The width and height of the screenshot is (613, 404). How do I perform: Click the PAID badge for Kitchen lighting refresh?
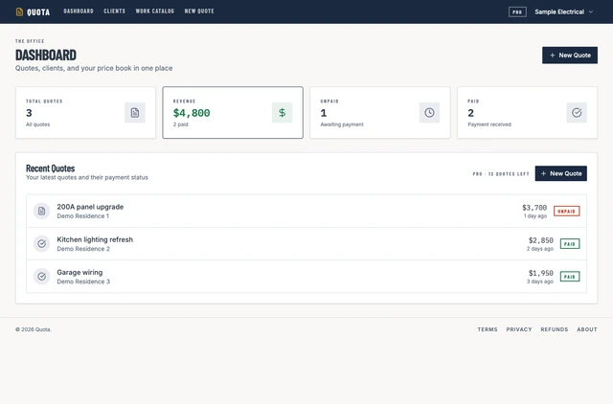(570, 244)
